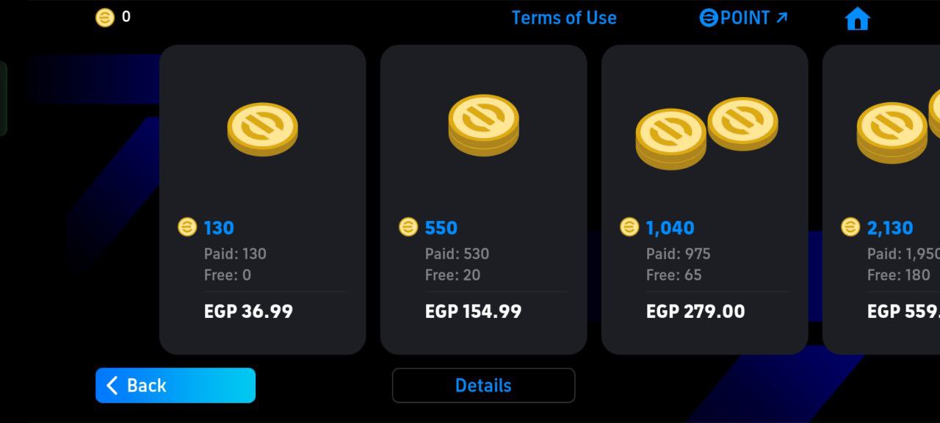This screenshot has height=423, width=940.
Task: Buy the pack priced EGP 154.99
Action: [x=483, y=200]
